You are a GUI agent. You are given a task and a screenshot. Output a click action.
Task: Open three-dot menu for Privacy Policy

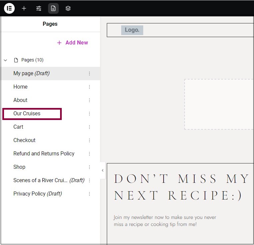[x=89, y=194]
